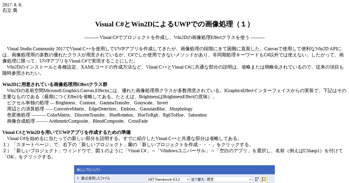Click the 色変換処理 line
The width and height of the screenshot is (349, 183).
pyautogui.click(x=107, y=115)
